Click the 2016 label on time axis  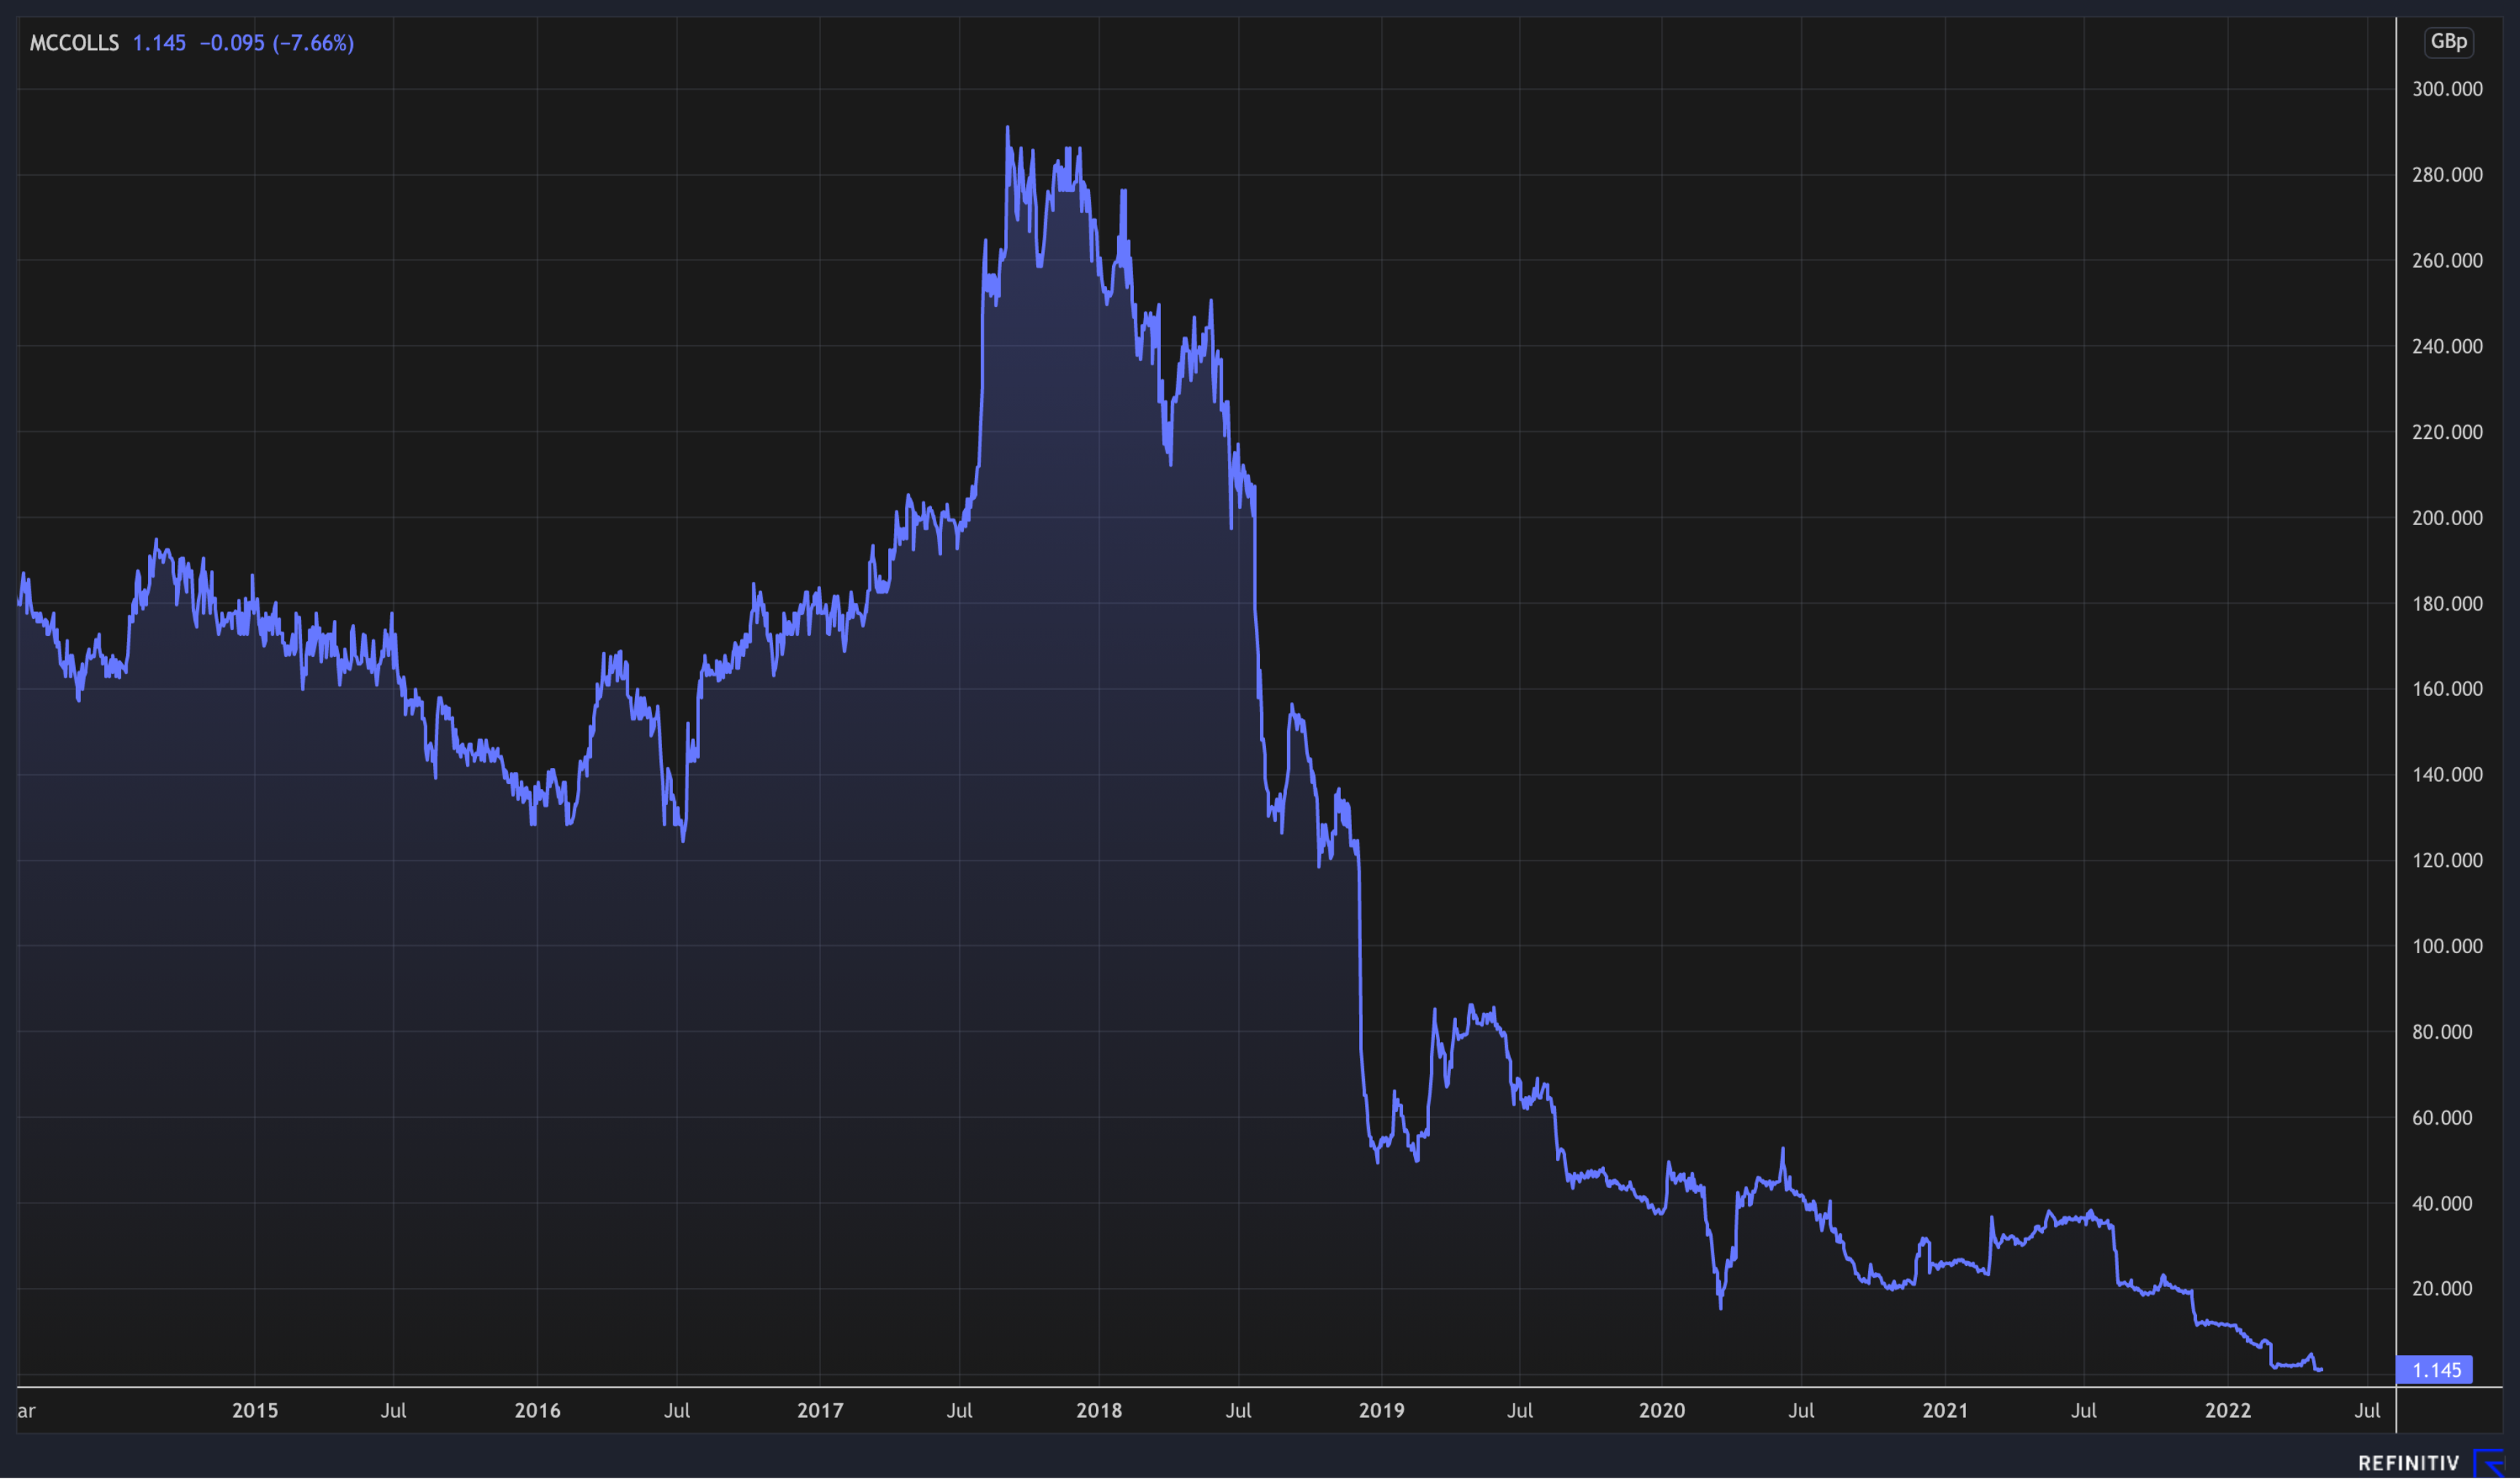(x=538, y=1411)
